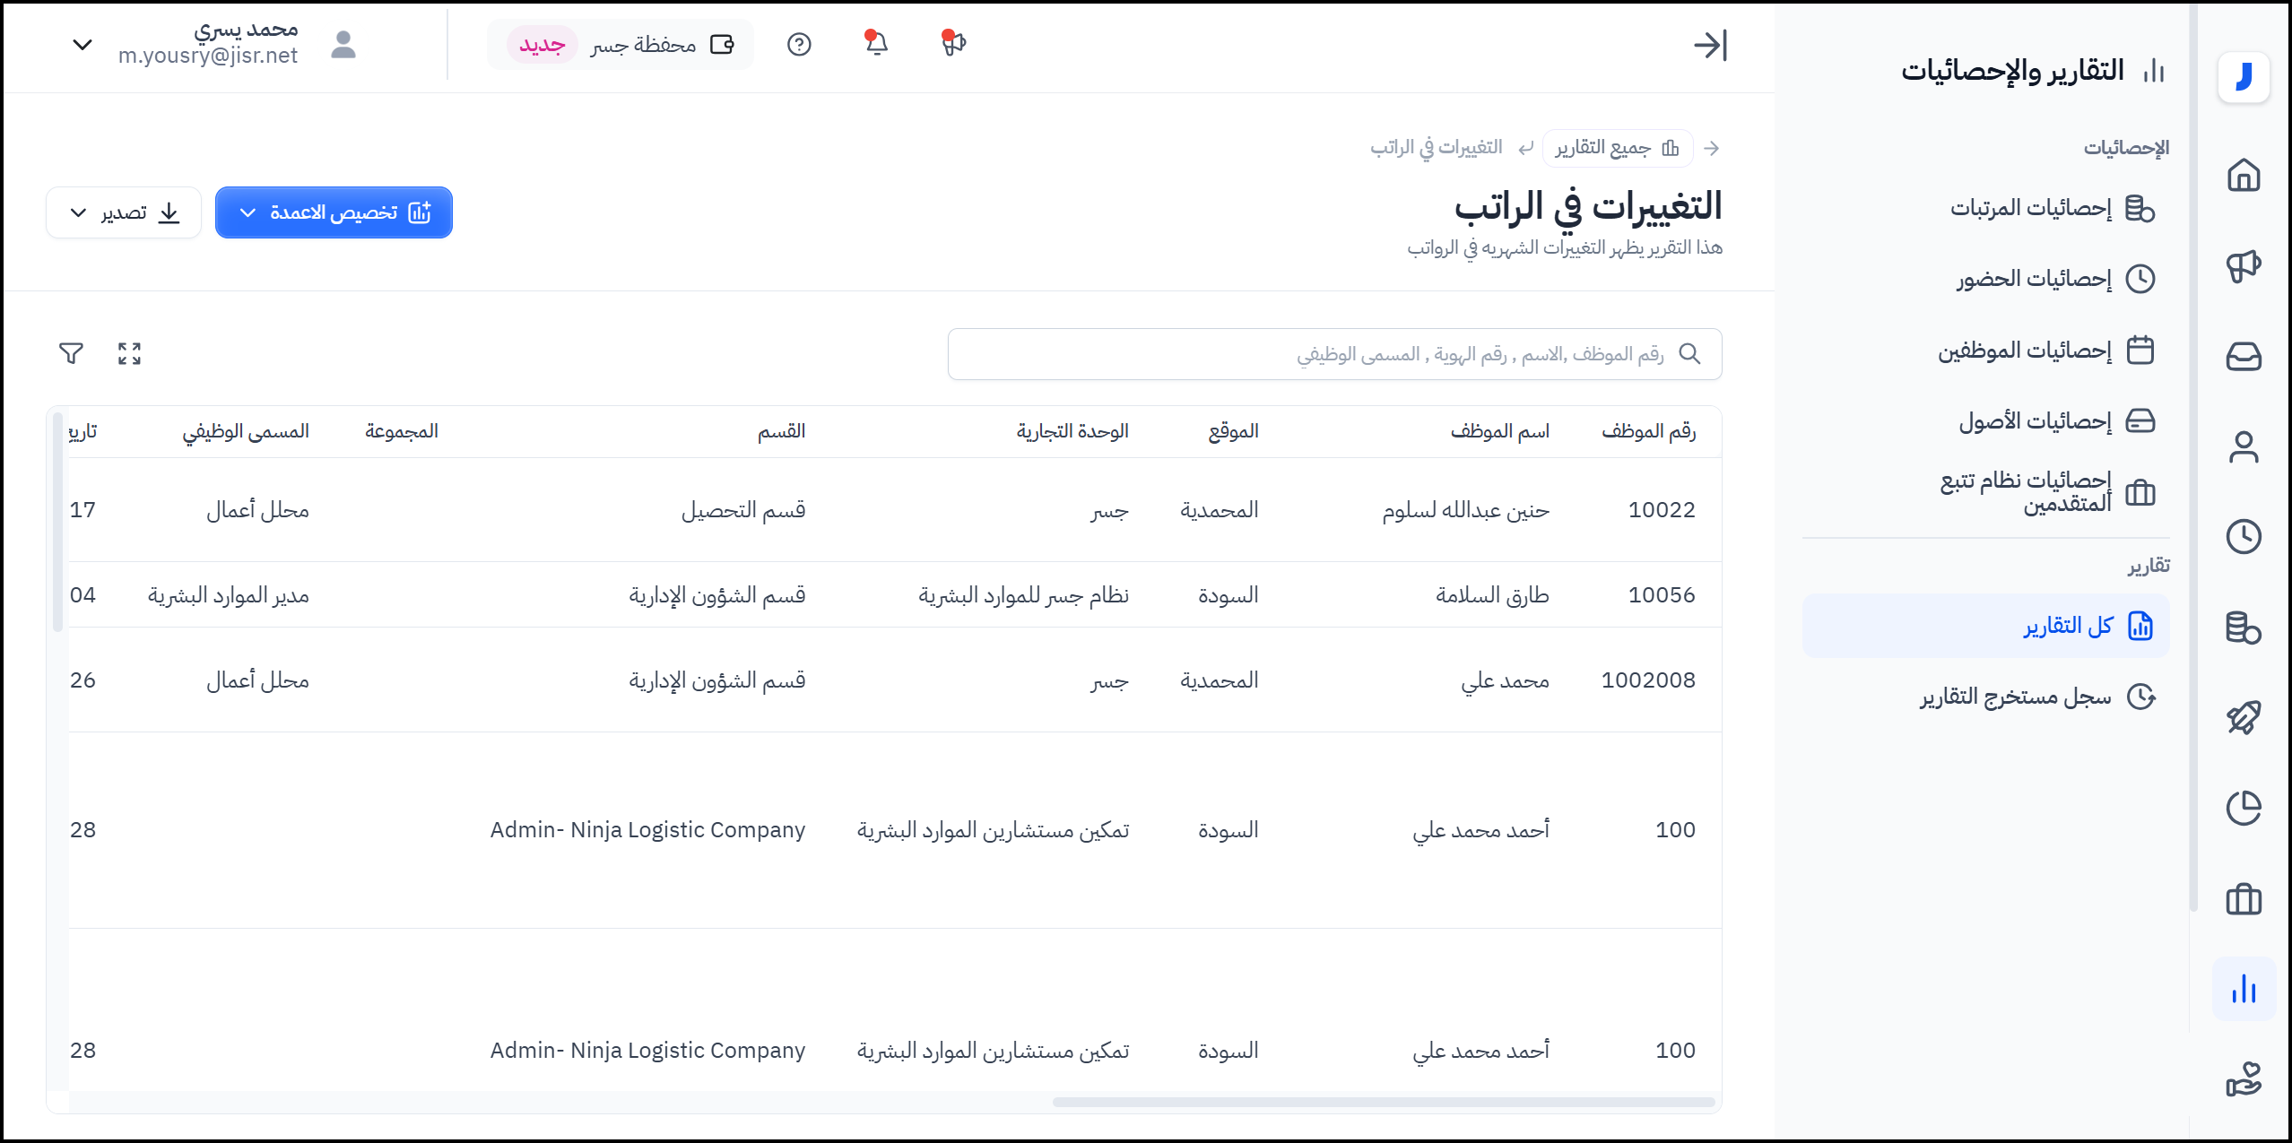Click the filter funnel icon
Screen dimensions: 2292x1143
71,353
